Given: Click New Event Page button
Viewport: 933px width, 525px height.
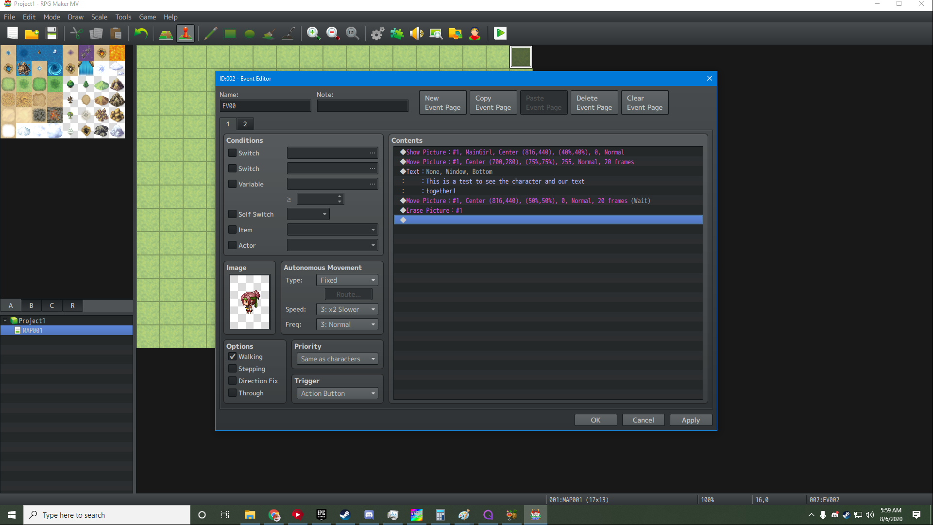Looking at the screenshot, I should 442,102.
